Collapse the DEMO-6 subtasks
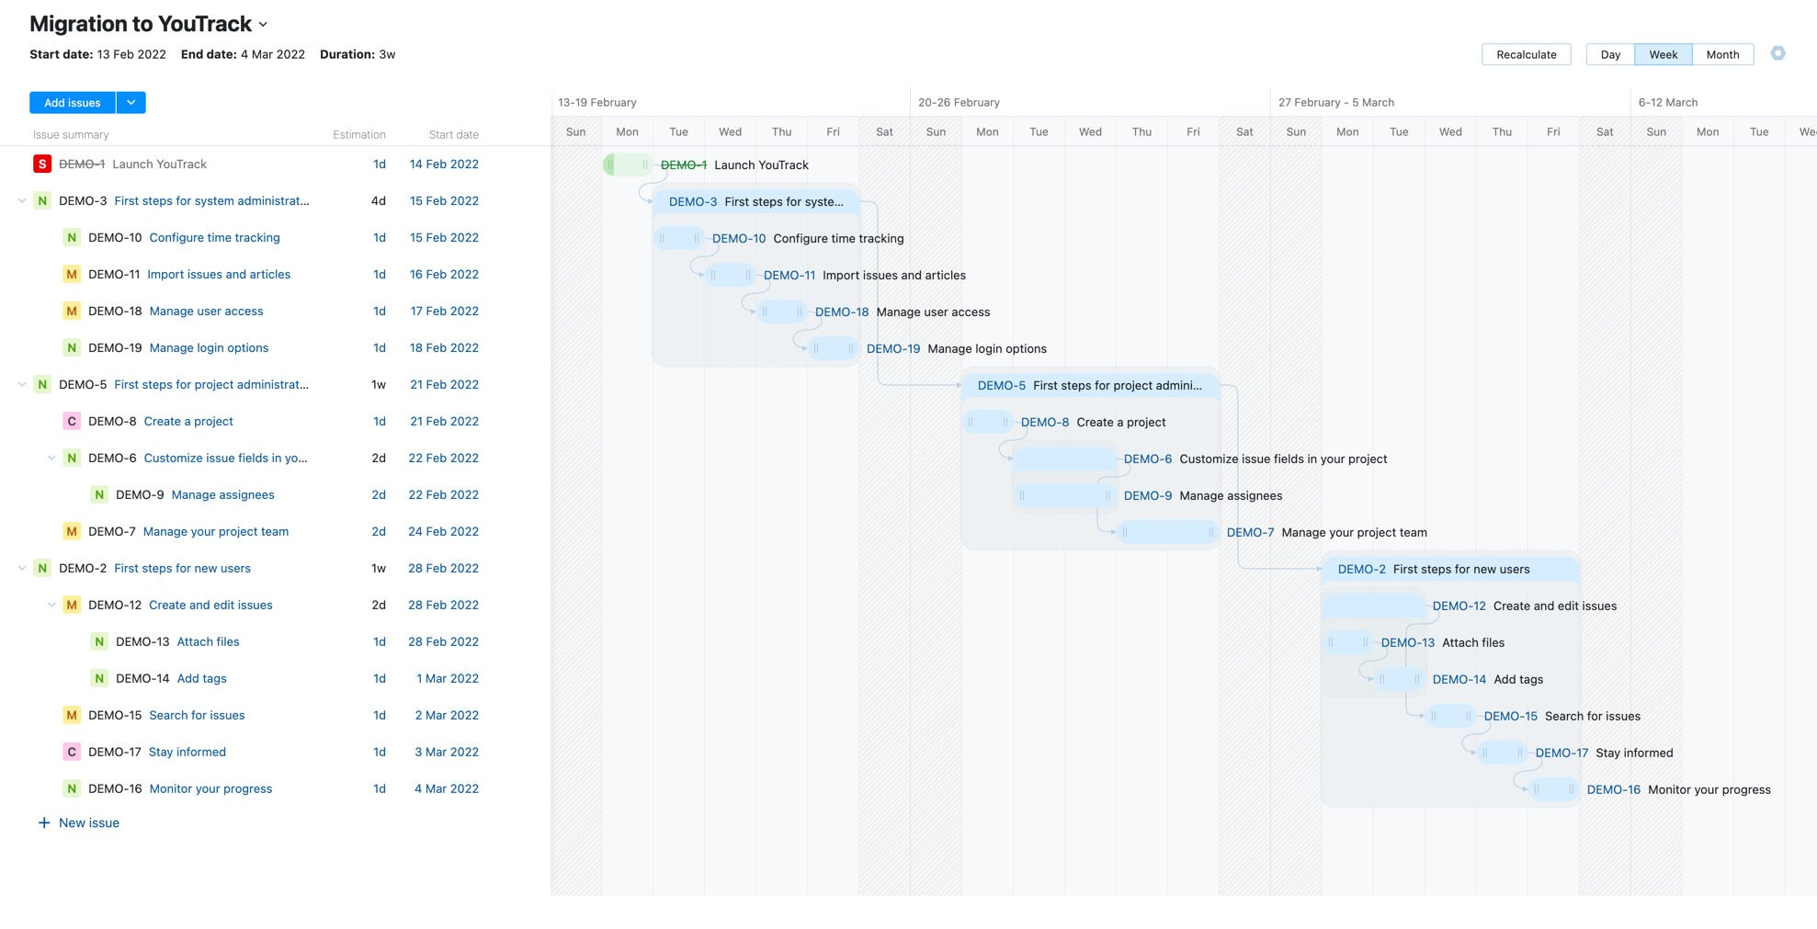The height and width of the screenshot is (929, 1817). click(51, 459)
